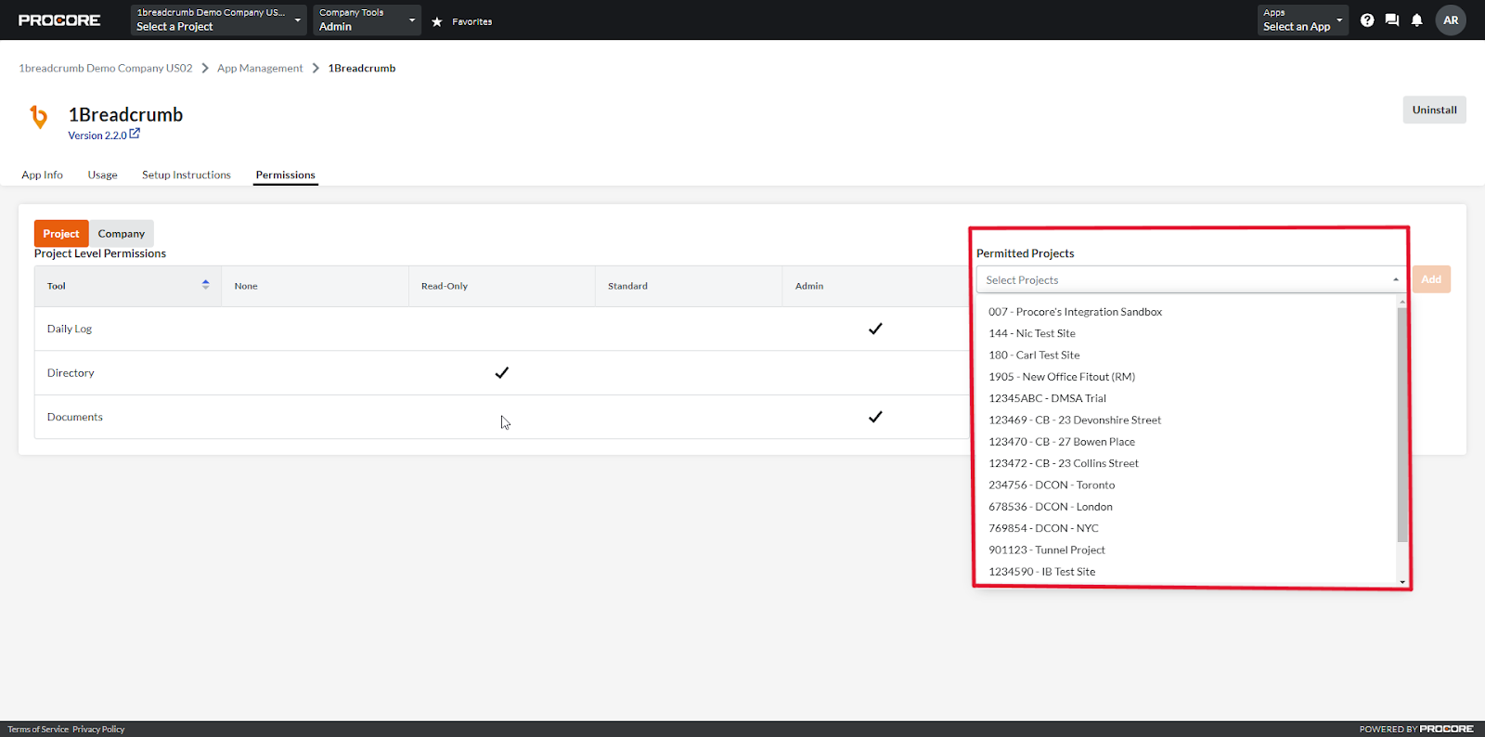
Task: Go to App Management breadcrumb link
Action: (260, 68)
